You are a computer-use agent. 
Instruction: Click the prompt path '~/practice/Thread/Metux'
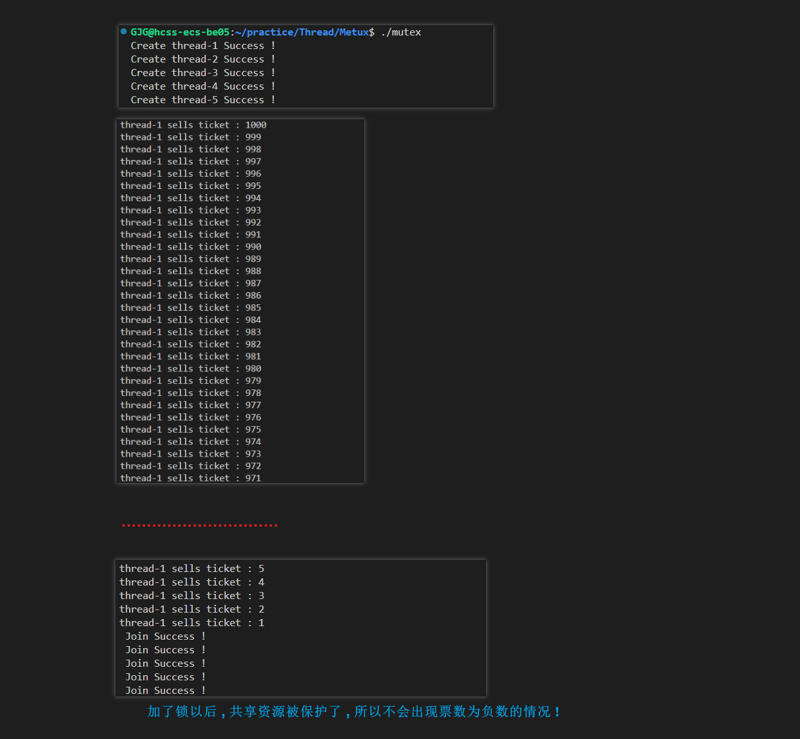(302, 32)
